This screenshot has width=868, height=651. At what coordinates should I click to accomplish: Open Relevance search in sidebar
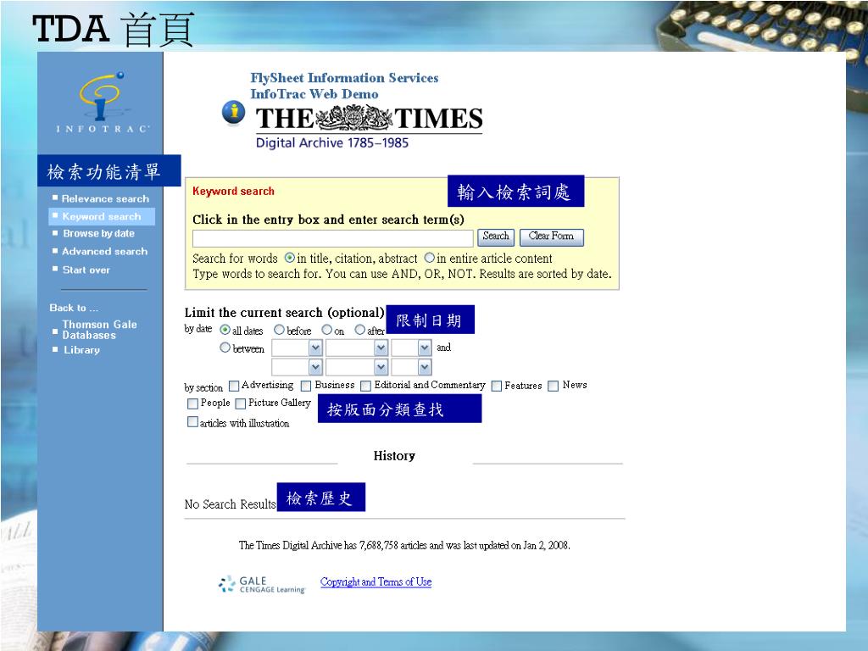pos(105,198)
